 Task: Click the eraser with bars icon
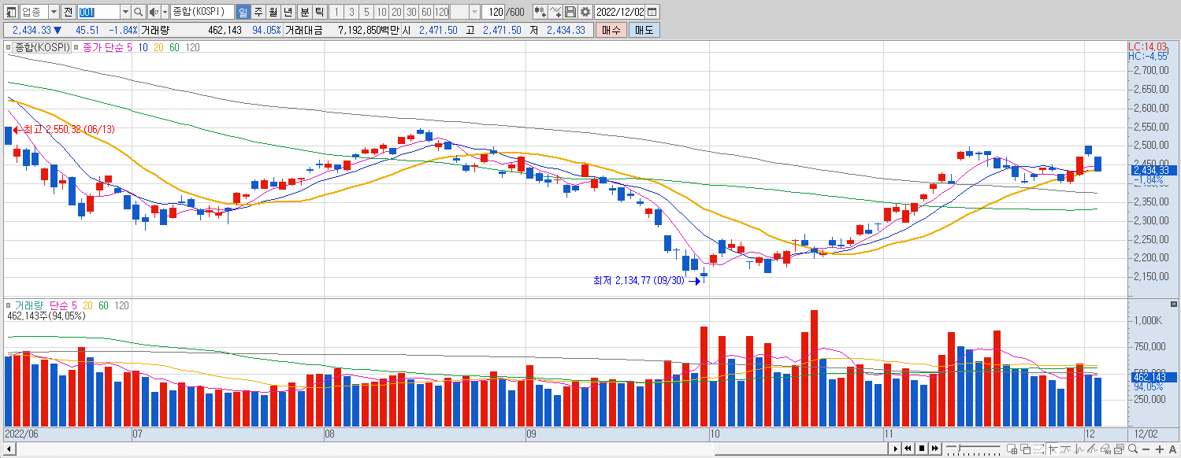[x=1105, y=449]
